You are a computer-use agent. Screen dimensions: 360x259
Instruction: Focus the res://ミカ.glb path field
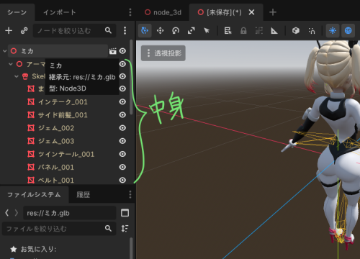click(70, 213)
